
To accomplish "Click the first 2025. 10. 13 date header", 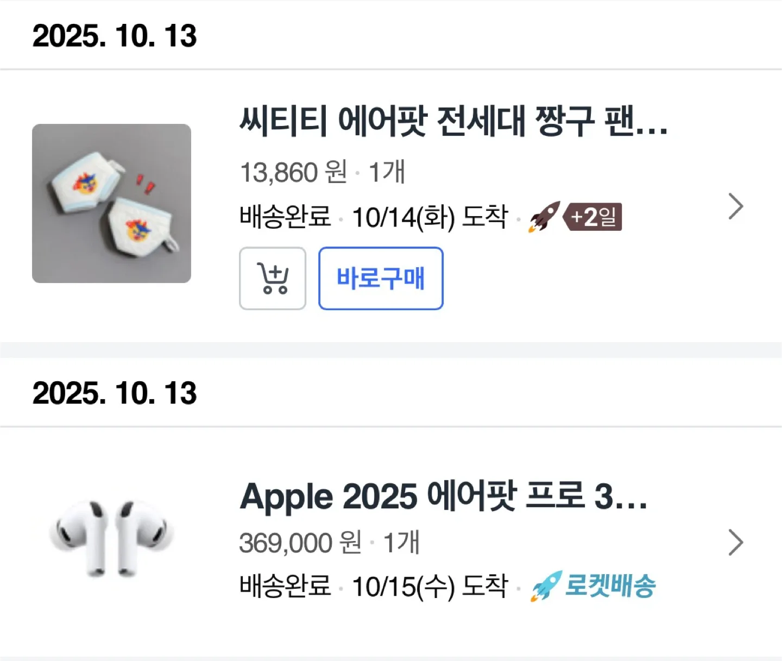I will 115,36.
